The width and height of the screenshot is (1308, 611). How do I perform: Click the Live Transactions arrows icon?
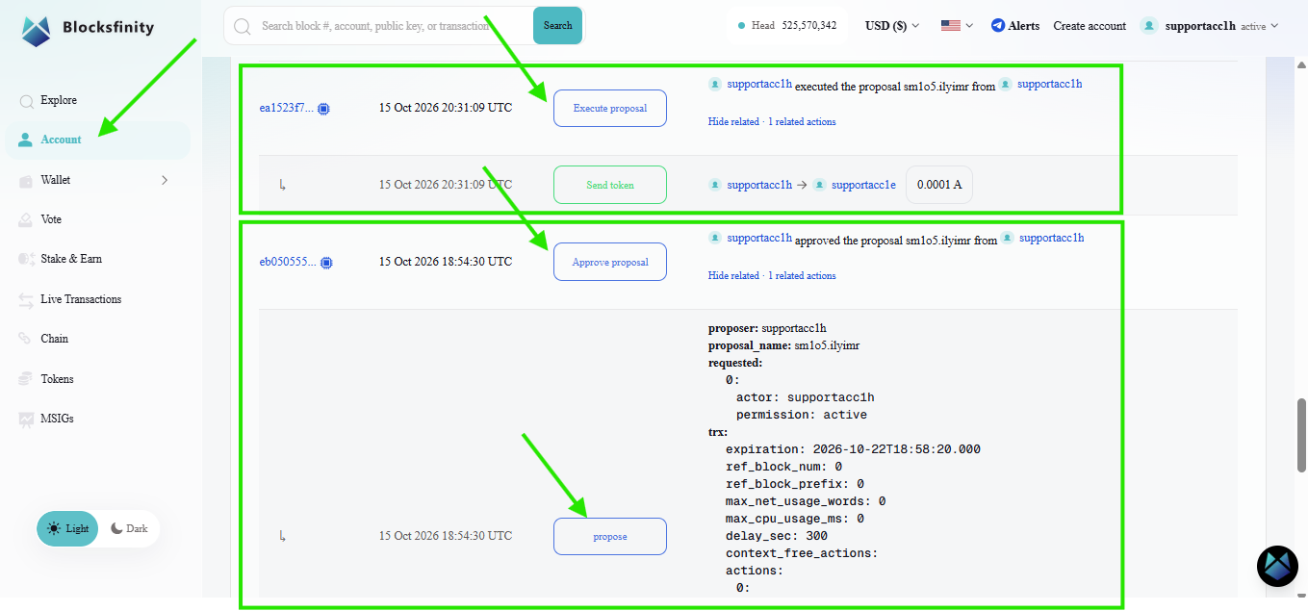(26, 300)
